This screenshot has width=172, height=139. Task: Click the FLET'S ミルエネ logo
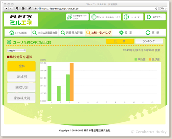point(21,20)
